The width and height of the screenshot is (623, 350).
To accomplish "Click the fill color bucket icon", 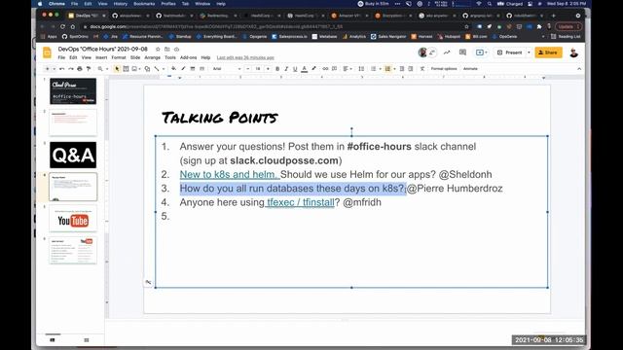I will (x=173, y=69).
